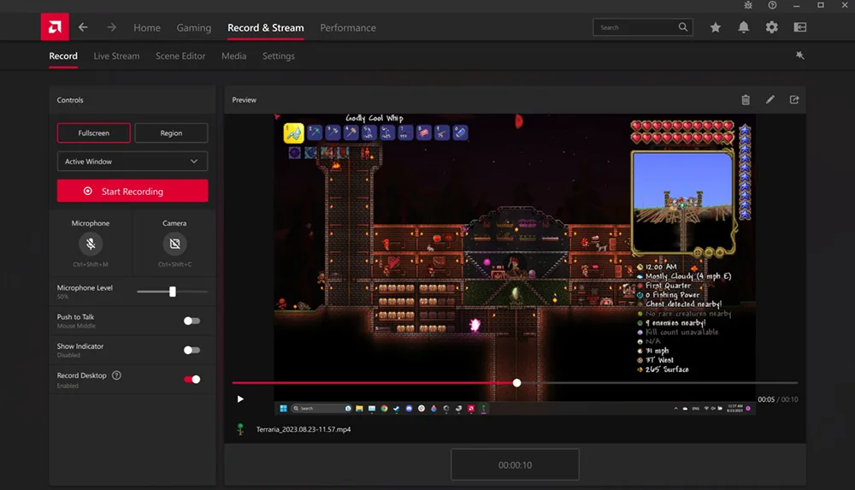Screen dimensions: 855x490
Task: Click the Controls panel title
Action: 70,100
